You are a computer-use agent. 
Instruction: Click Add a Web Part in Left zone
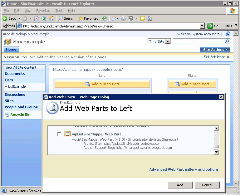pyautogui.click(x=102, y=84)
